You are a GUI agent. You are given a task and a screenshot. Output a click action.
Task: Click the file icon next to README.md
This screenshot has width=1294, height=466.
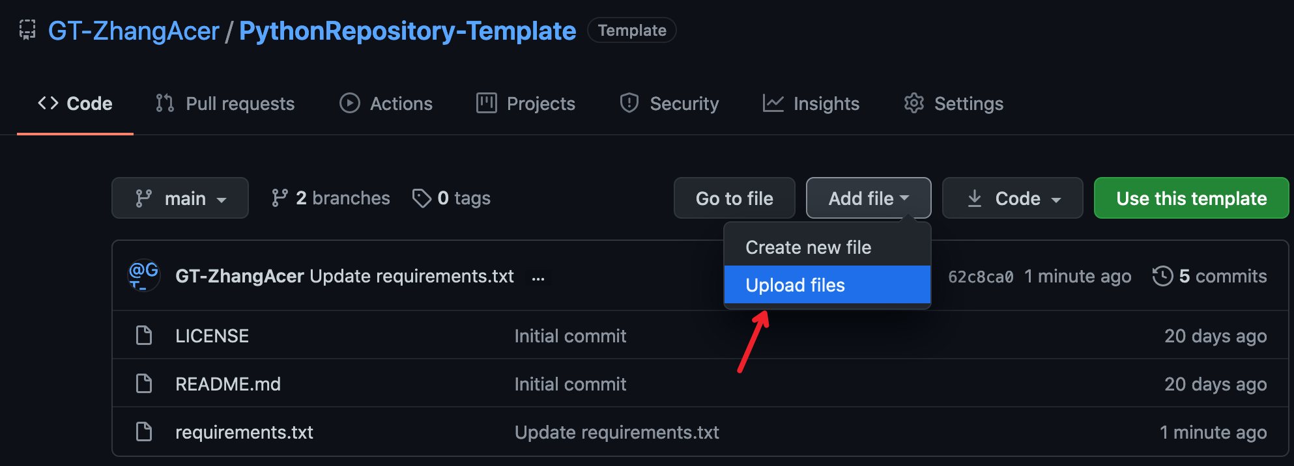pyautogui.click(x=143, y=383)
